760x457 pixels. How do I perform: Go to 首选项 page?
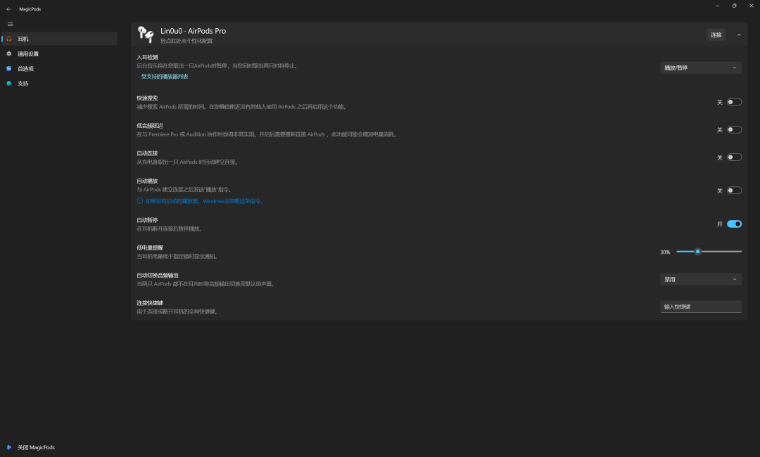pyautogui.click(x=59, y=69)
